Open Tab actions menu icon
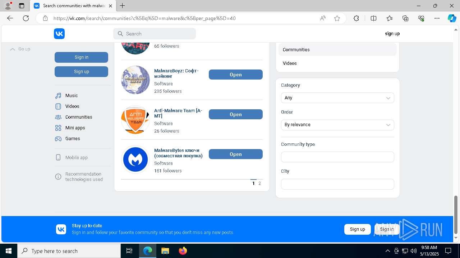460x258 pixels. 22,6
